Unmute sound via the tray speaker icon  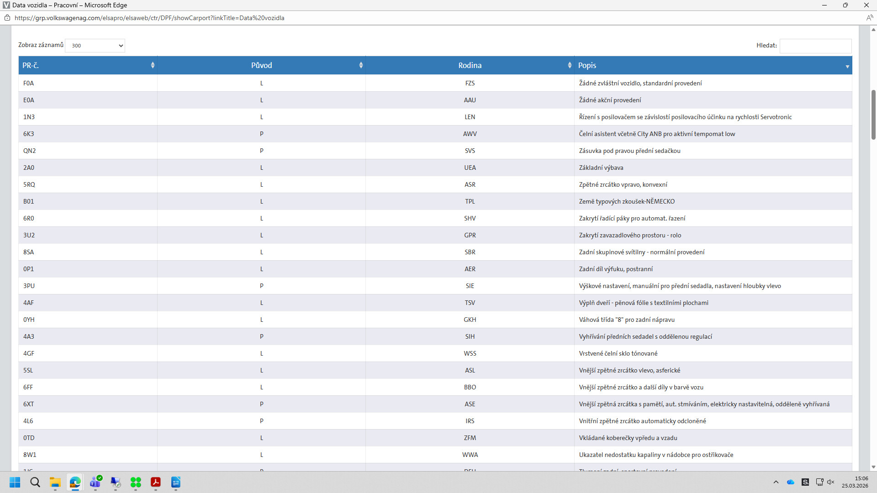pos(830,482)
